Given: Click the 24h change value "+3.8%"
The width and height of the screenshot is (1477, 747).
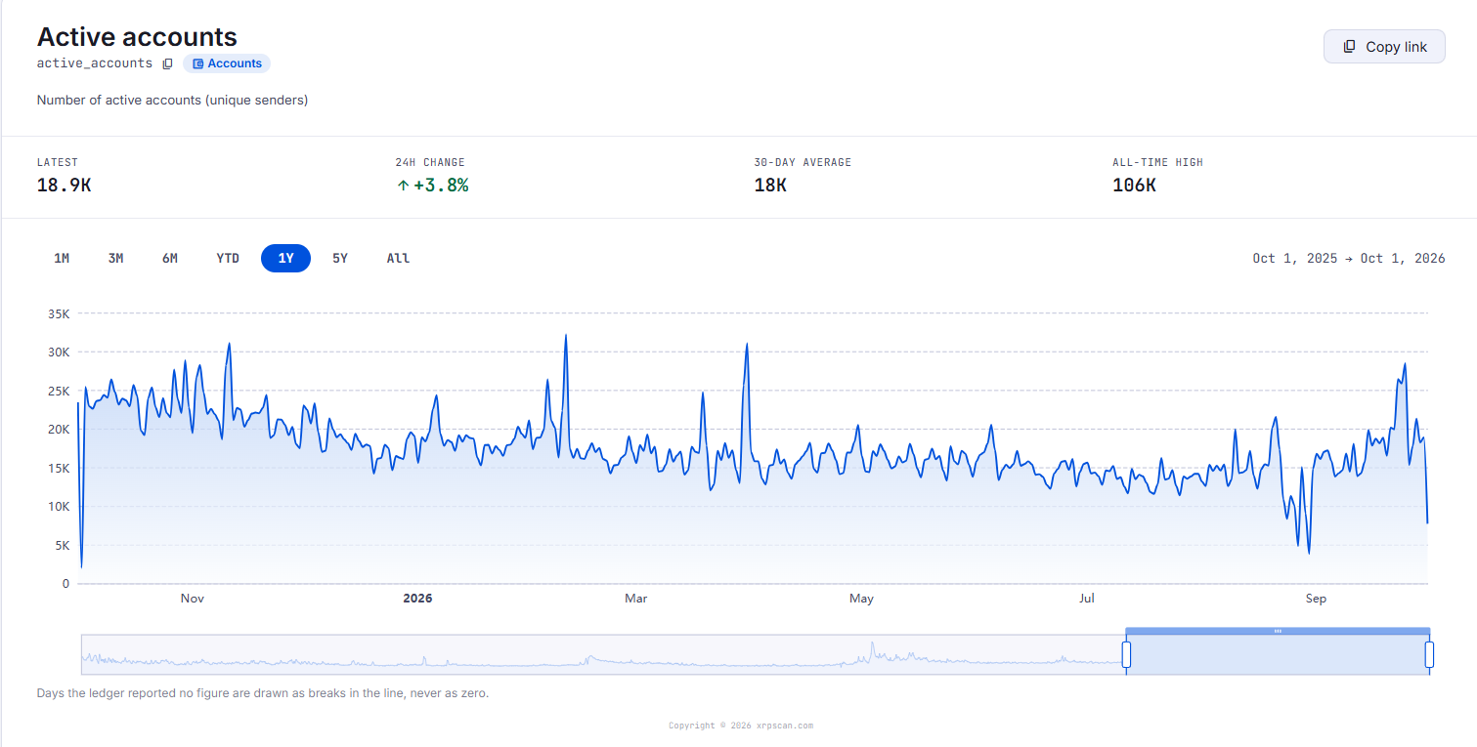Looking at the screenshot, I should click(441, 186).
